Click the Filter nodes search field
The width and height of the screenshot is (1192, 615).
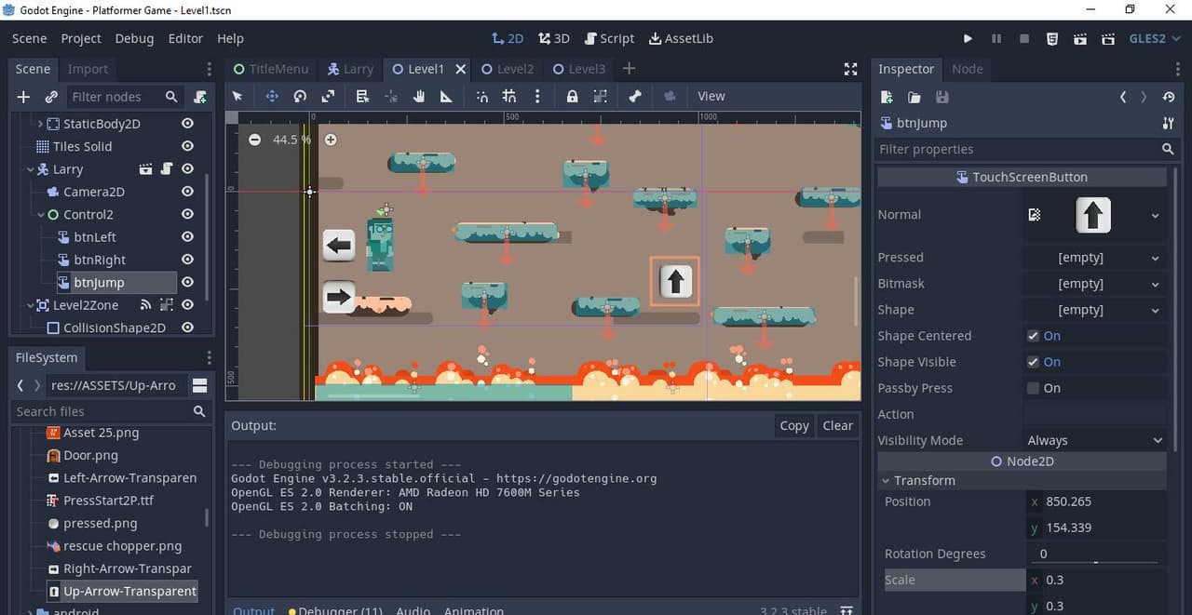click(x=125, y=97)
